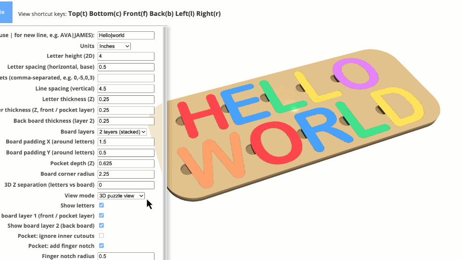Disable Pocket: add finger notch
This screenshot has height=260, width=462.
tap(101, 246)
